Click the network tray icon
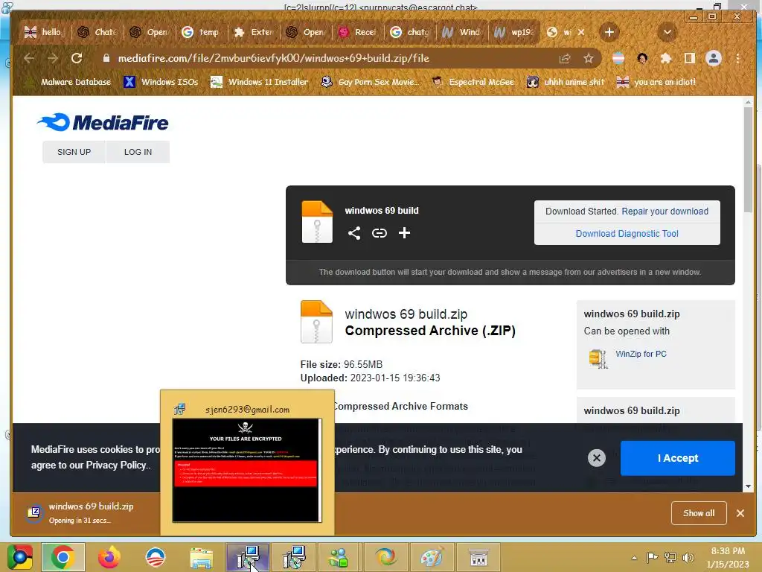 point(670,558)
